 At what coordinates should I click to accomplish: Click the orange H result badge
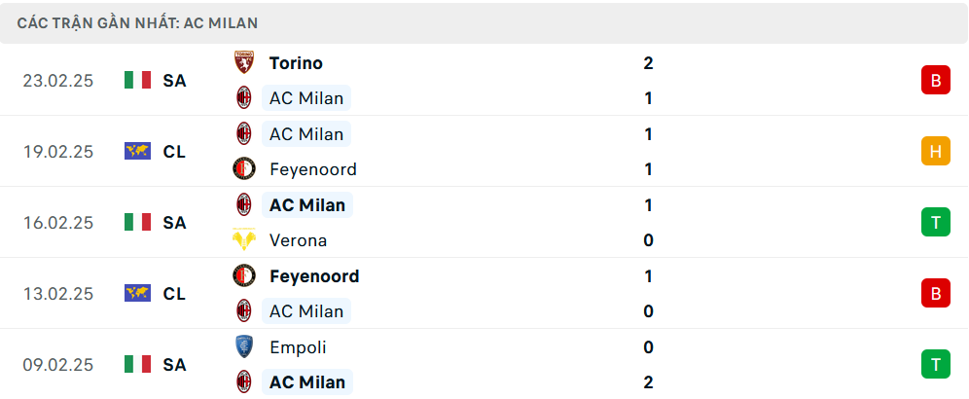coord(935,152)
